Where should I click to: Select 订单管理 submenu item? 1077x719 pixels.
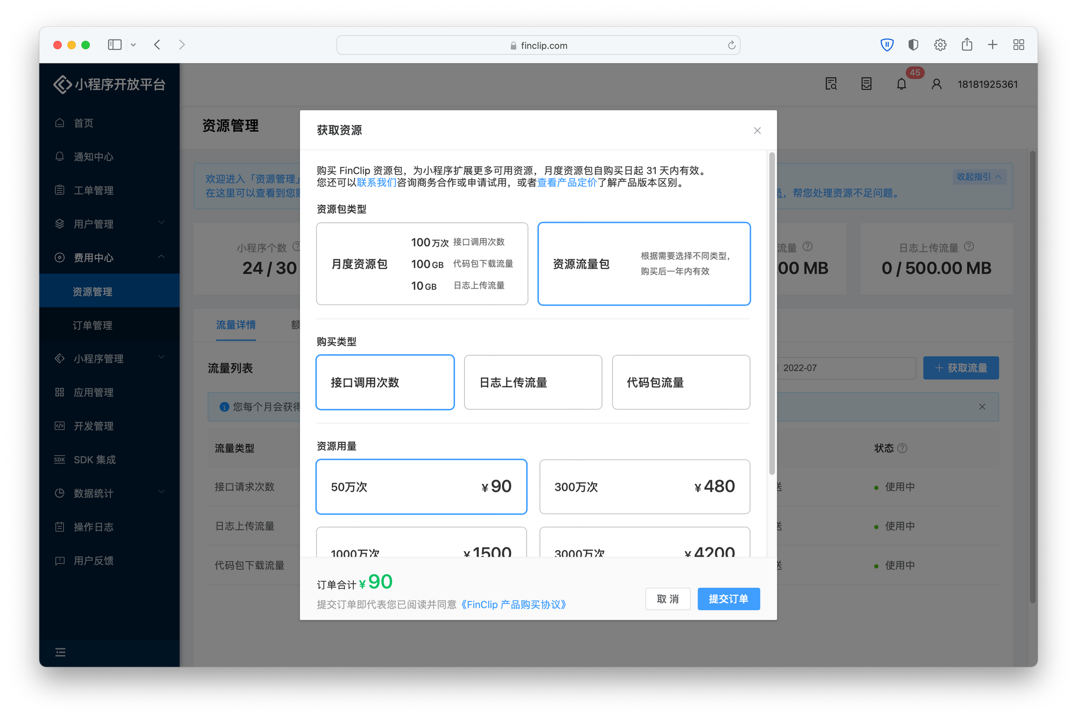[x=109, y=325]
